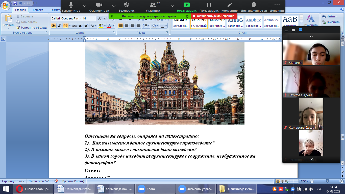This screenshot has height=194, width=345.
Task: Open the font size 14 dropdown
Action: pos(94,18)
